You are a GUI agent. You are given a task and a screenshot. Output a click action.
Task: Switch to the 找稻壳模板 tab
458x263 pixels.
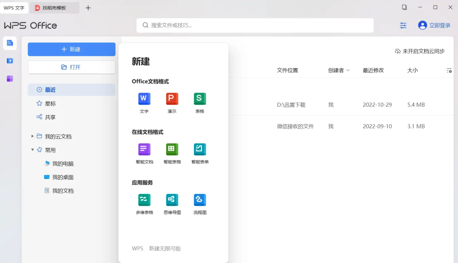(54, 8)
